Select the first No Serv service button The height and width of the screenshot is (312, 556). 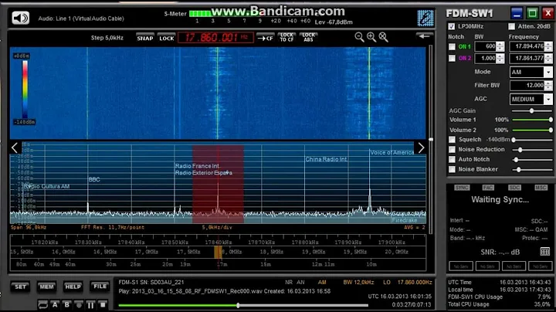click(x=461, y=266)
